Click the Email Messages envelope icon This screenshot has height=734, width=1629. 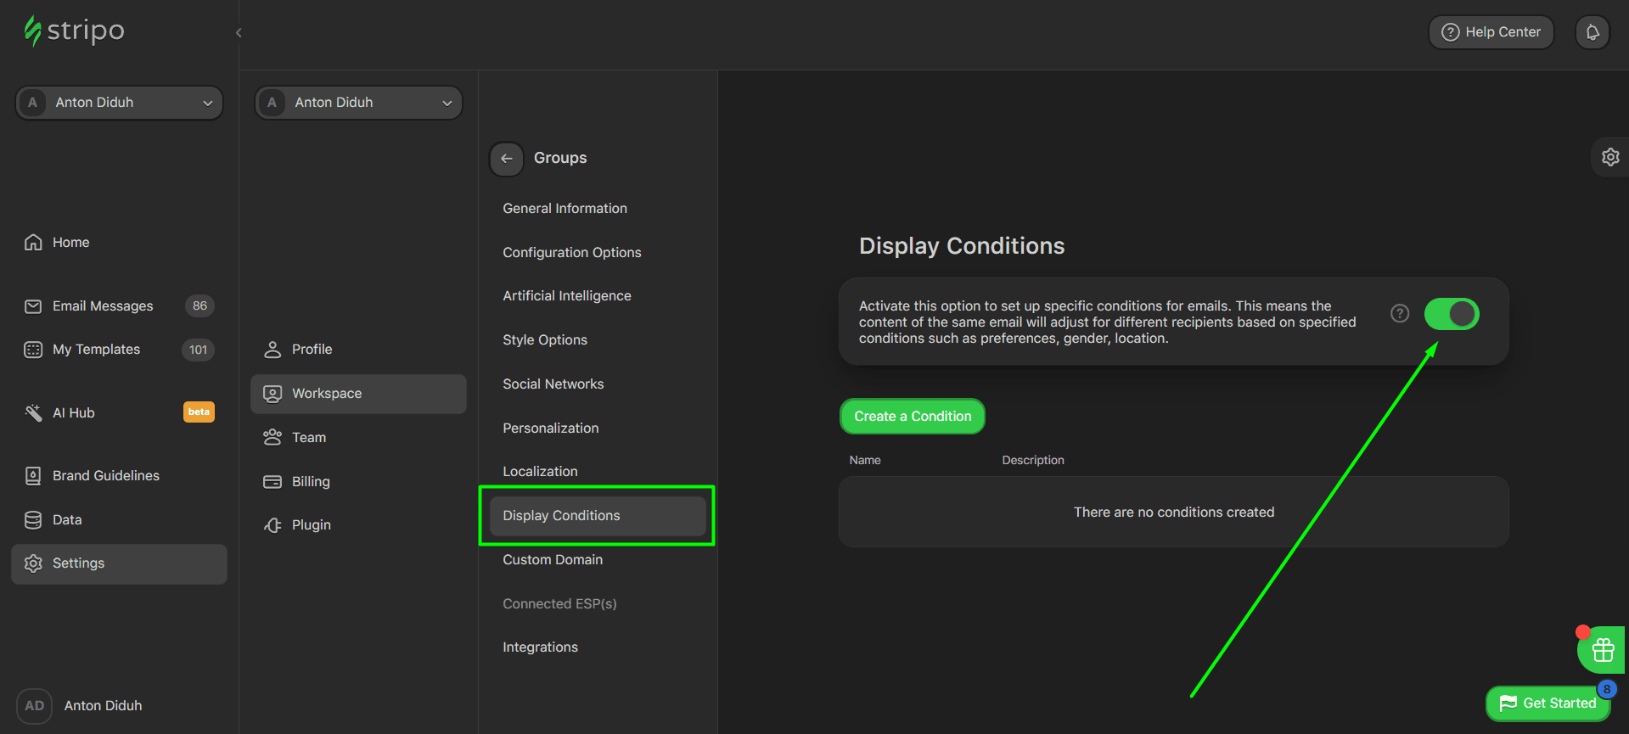point(33,306)
